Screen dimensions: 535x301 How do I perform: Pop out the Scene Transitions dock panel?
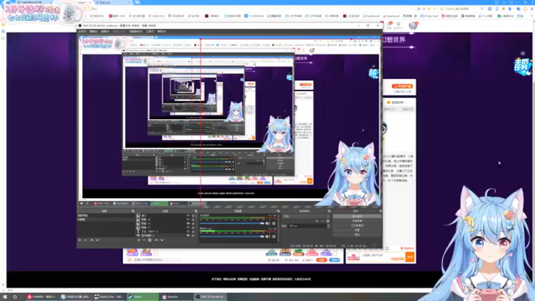[x=329, y=211]
